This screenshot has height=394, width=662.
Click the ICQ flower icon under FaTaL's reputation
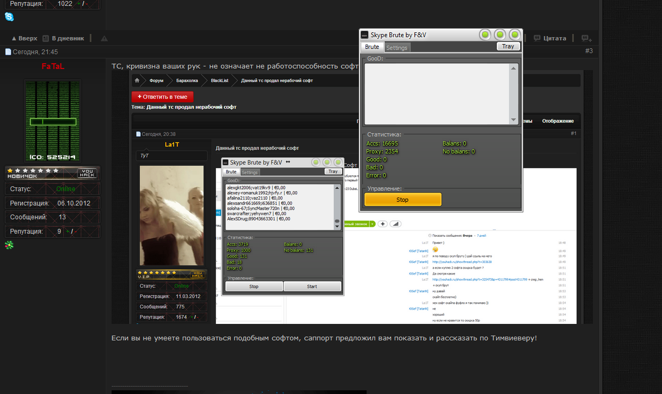[9, 244]
